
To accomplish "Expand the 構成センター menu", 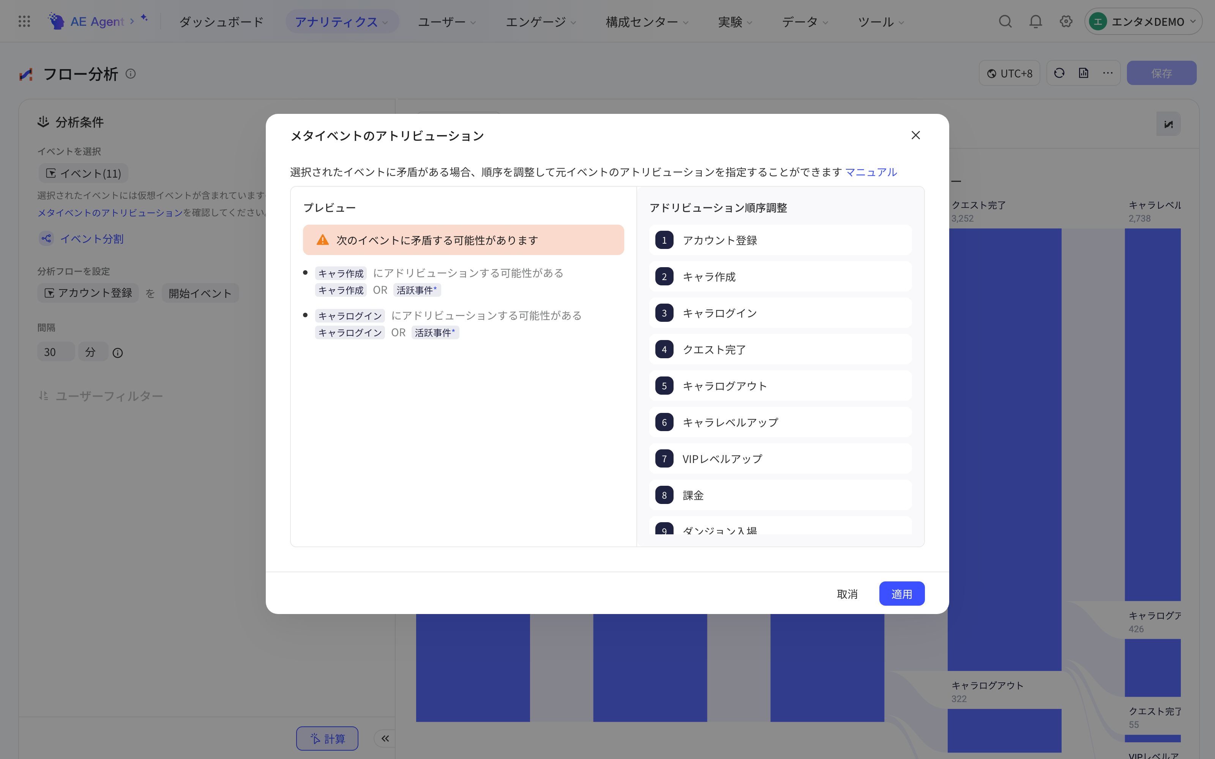I will [647, 22].
